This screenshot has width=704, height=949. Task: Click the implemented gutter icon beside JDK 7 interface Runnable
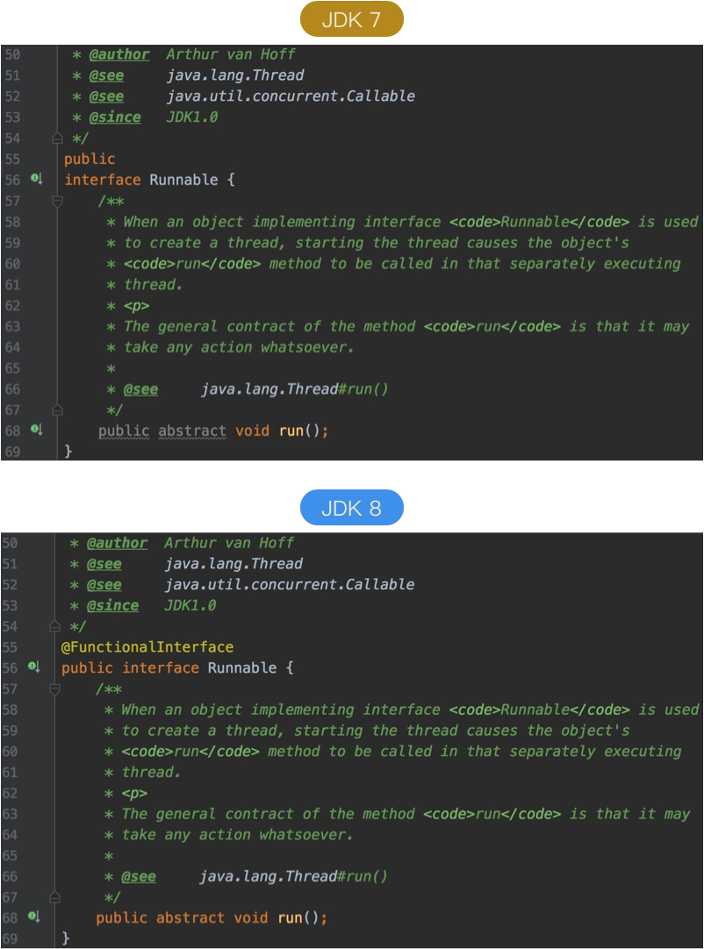(36, 179)
